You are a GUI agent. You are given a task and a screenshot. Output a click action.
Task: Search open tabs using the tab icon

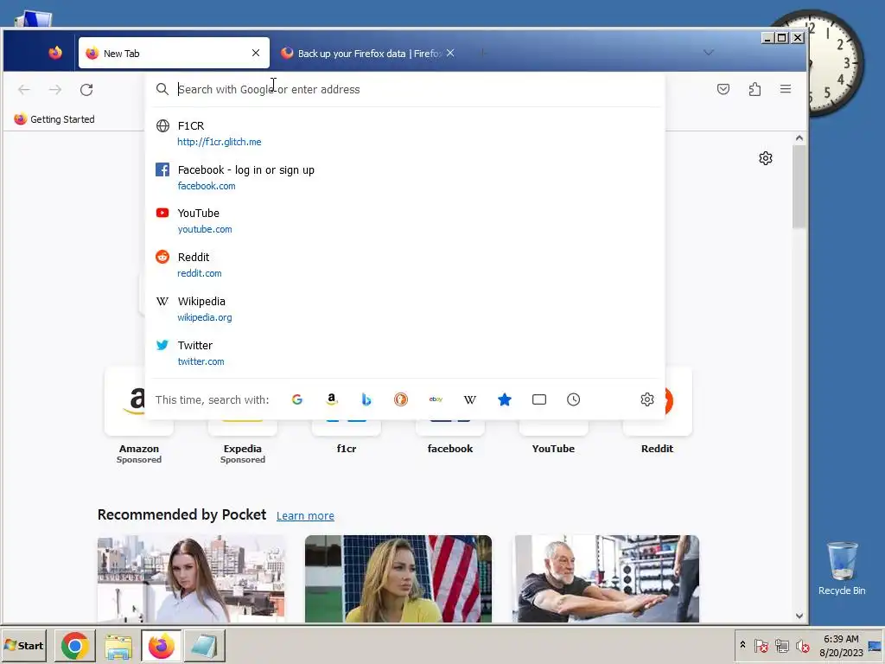pyautogui.click(x=539, y=399)
